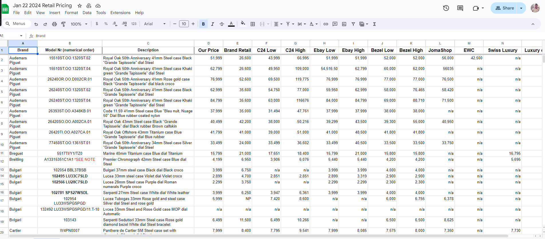Open Arial font family dropdown
This screenshot has height=239, width=545.
[x=155, y=24]
